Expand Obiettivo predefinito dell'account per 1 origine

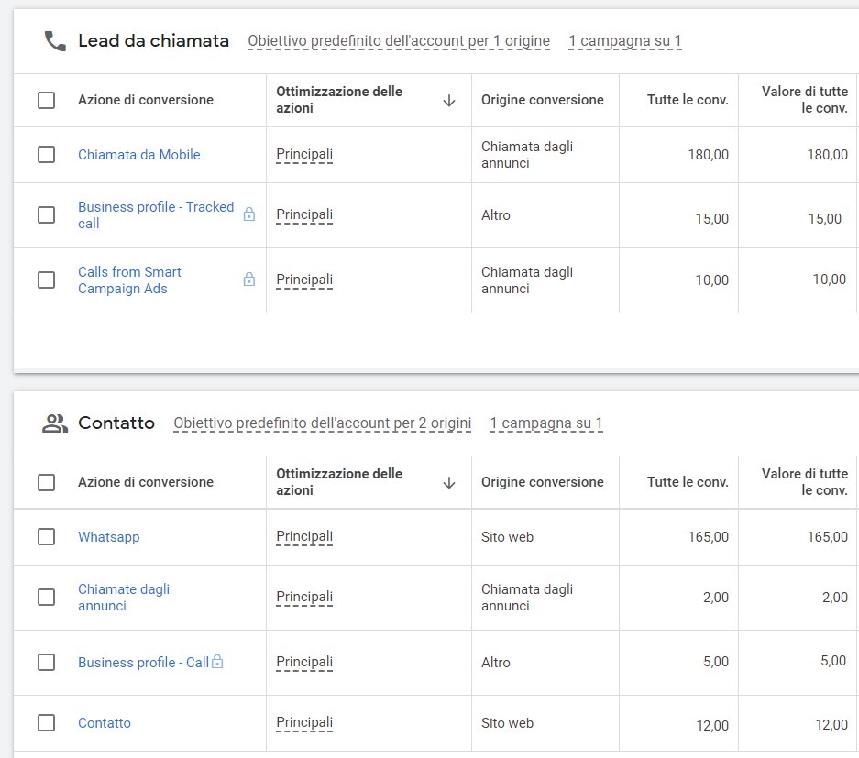tap(398, 41)
